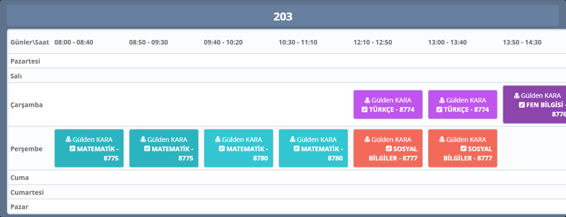Open Thursday 08:00 Matematik - 8775 lesson
566x217 pixels.
(x=89, y=148)
